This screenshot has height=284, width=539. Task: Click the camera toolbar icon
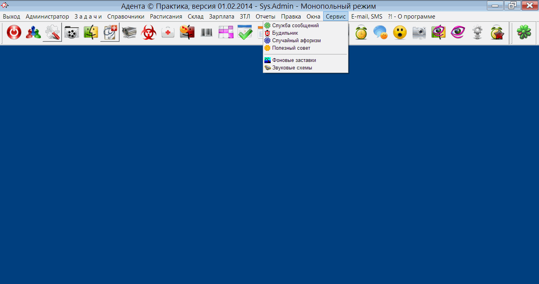click(419, 33)
